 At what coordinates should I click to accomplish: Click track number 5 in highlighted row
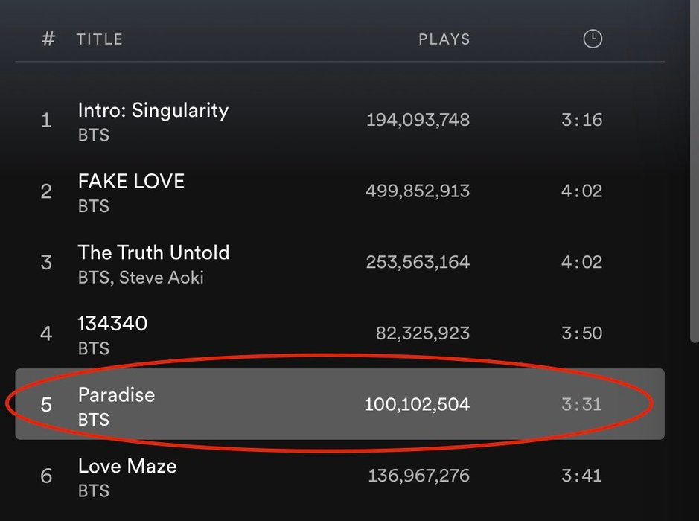(x=46, y=405)
